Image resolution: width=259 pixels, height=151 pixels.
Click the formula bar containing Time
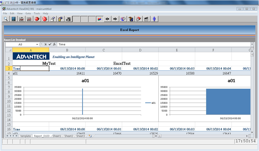click(x=154, y=44)
